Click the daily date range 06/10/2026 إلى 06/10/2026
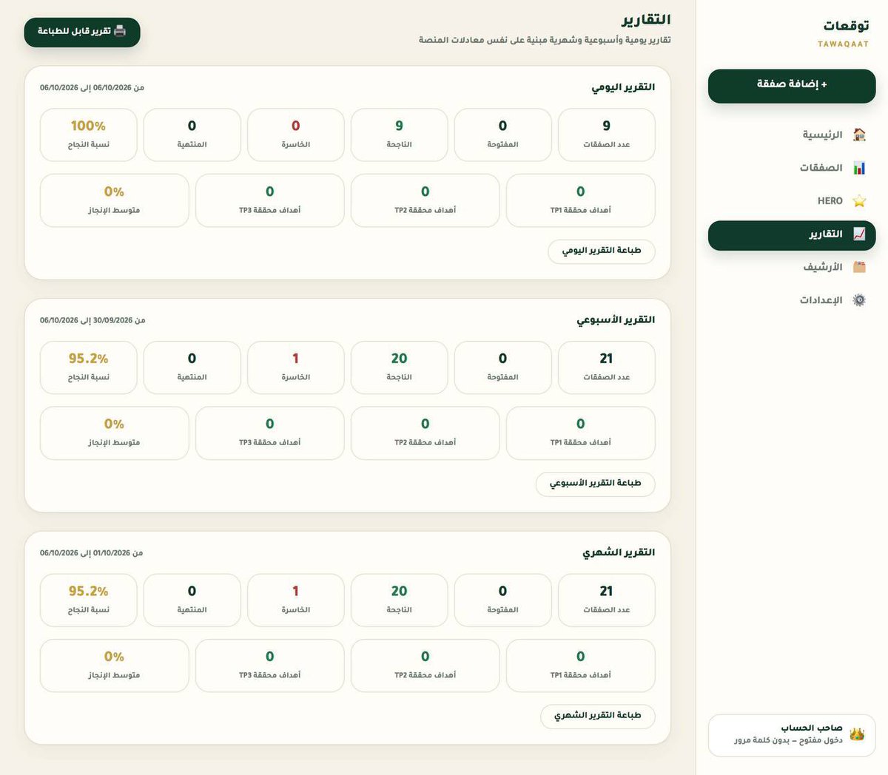This screenshot has width=888, height=775. click(92, 87)
